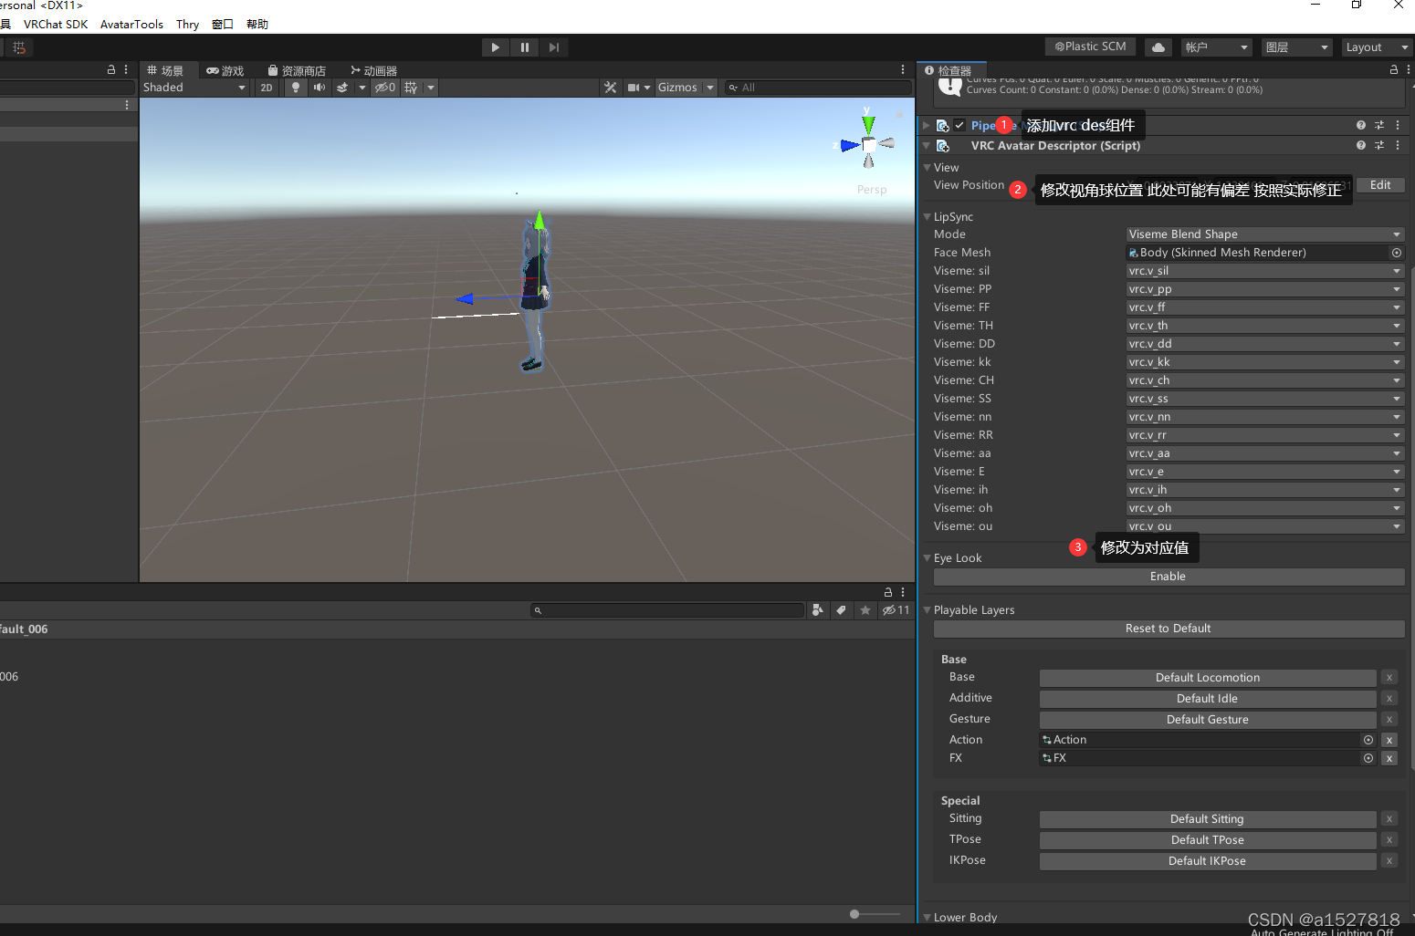Click the search by type icon in Project panel
The width and height of the screenshot is (1415, 936).
pos(818,610)
